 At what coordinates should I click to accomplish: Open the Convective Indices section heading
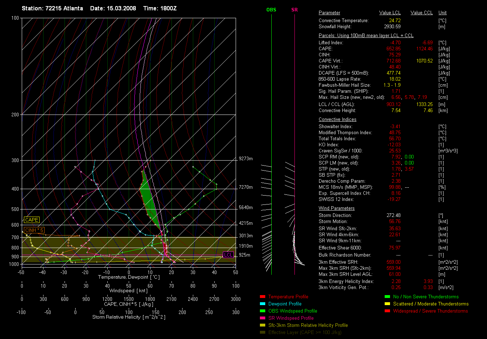(x=337, y=120)
